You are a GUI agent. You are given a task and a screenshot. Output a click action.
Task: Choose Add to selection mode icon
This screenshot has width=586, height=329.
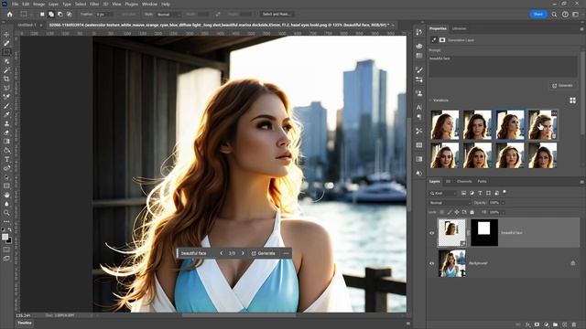[x=51, y=15]
